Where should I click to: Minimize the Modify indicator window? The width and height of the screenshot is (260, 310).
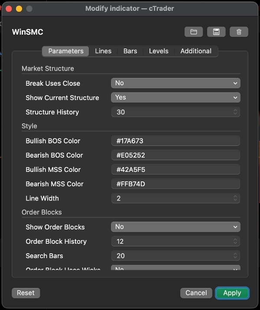[x=19, y=9]
